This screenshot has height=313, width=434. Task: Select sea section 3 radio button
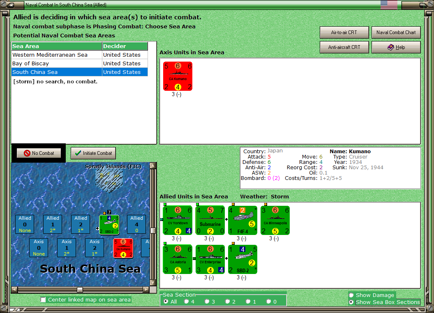click(x=207, y=301)
